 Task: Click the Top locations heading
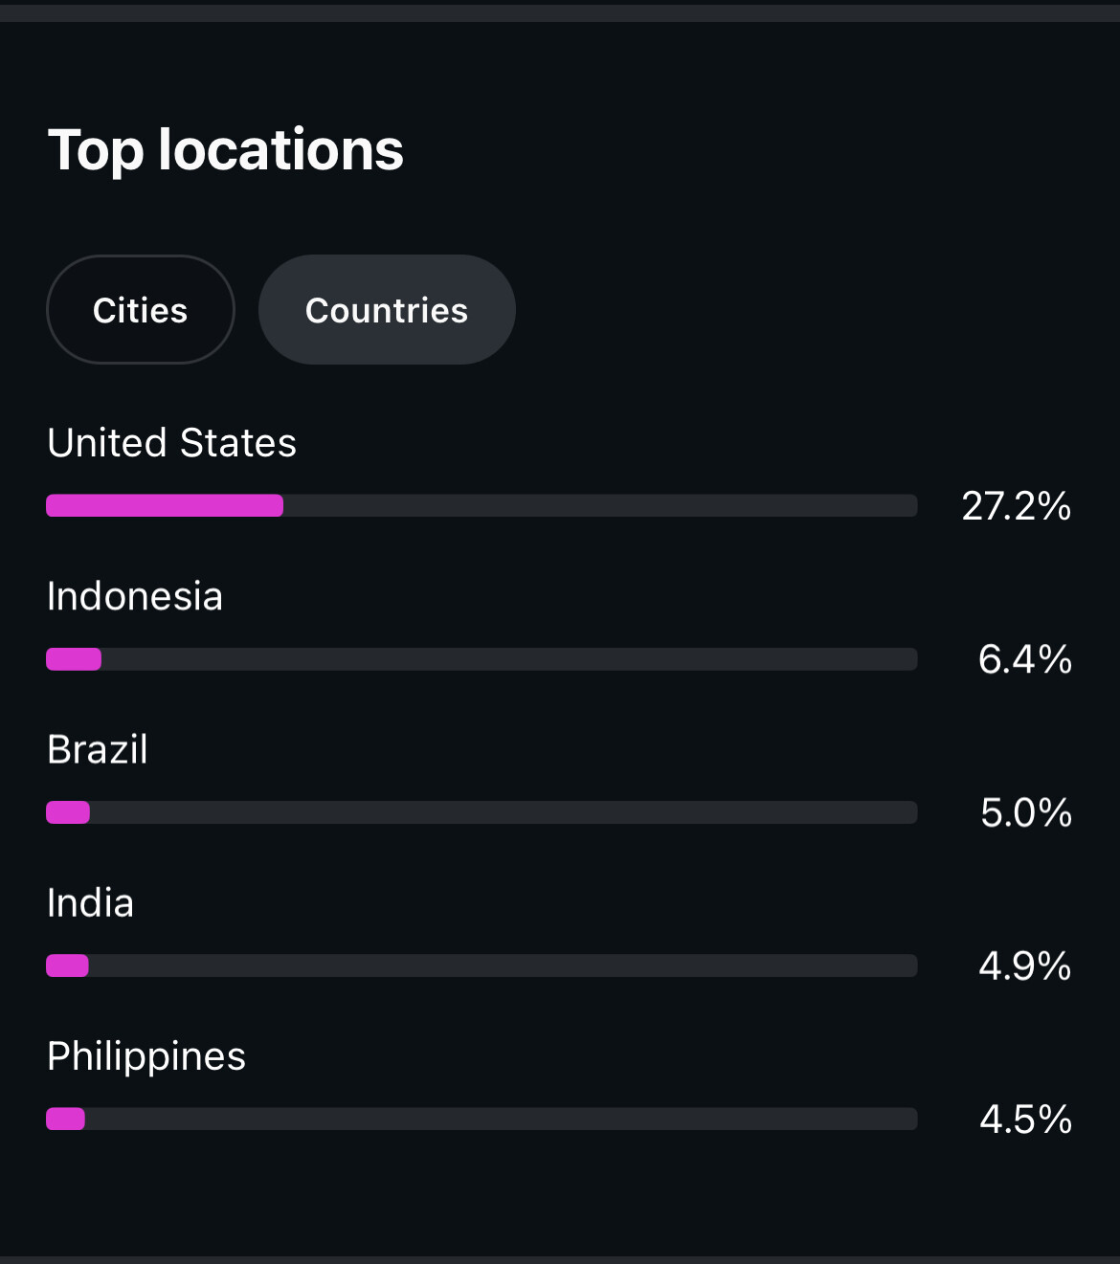[x=226, y=150]
